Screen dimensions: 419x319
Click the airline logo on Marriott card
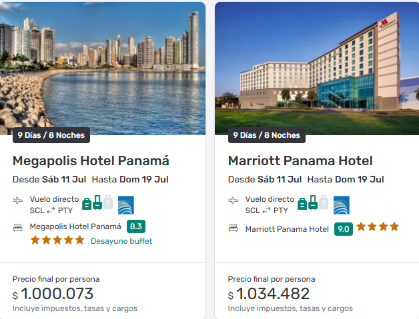342,204
